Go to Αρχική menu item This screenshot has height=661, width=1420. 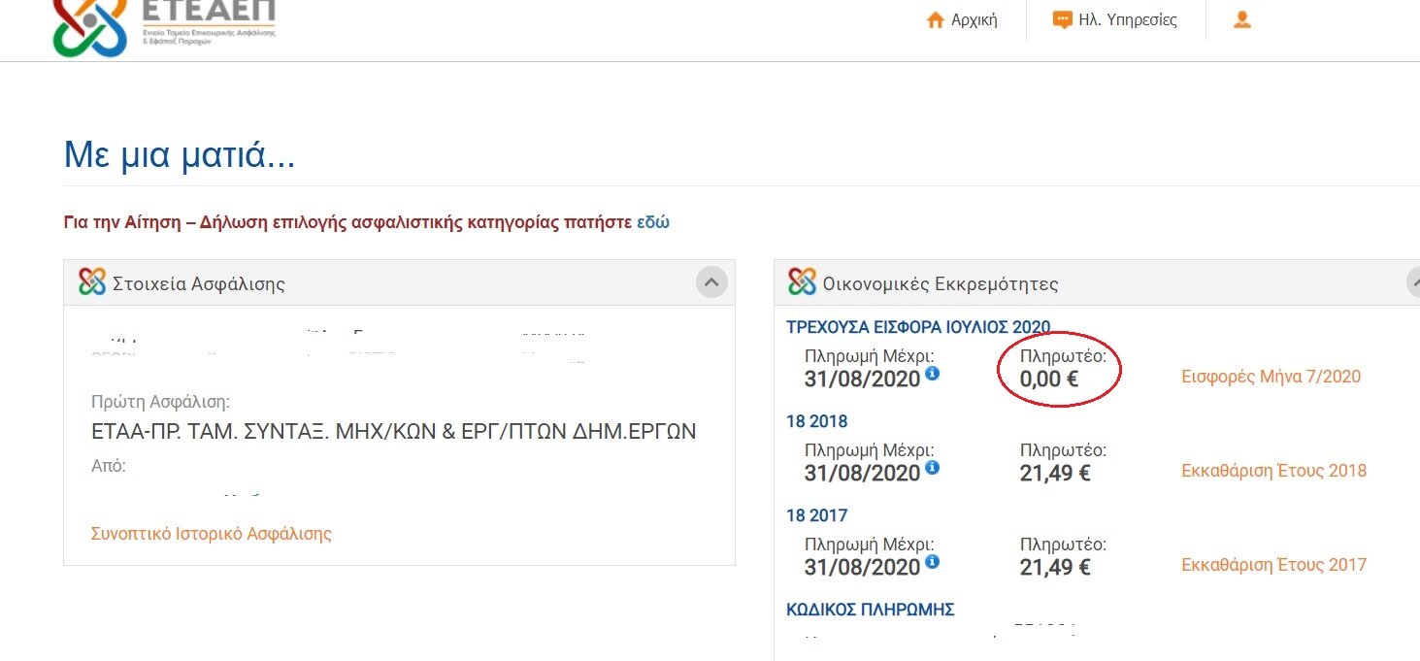pyautogui.click(x=975, y=20)
